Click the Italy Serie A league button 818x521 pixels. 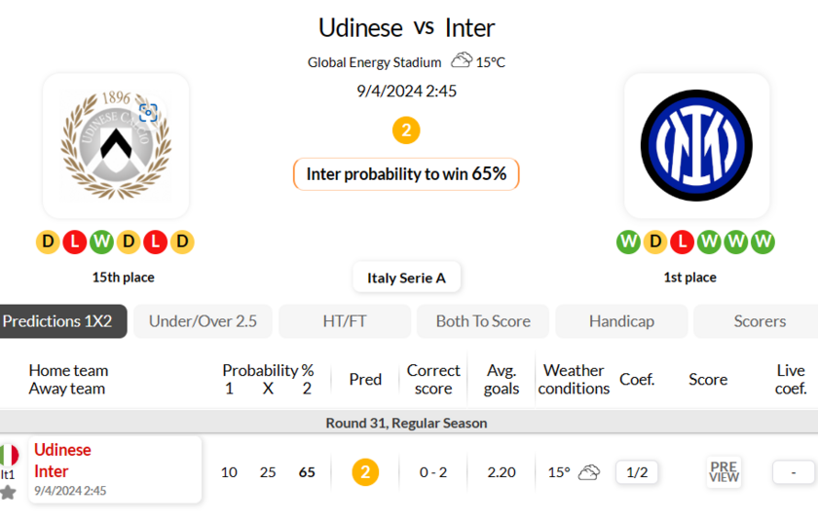click(406, 278)
